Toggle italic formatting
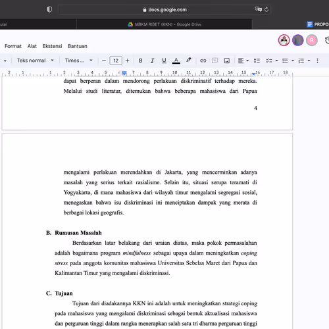 [x=152, y=61]
